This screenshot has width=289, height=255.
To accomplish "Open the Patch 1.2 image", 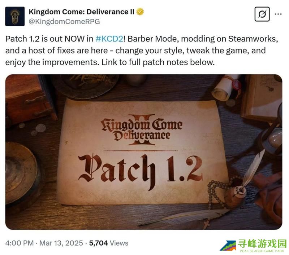I will click(144, 152).
